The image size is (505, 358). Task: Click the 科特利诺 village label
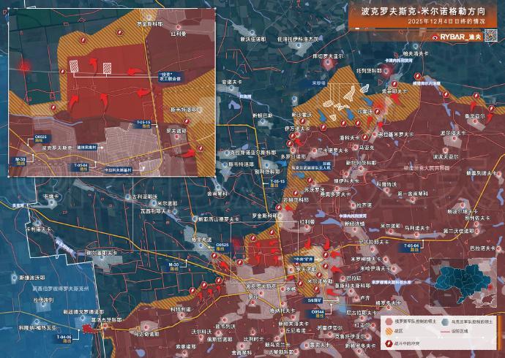click(x=181, y=310)
